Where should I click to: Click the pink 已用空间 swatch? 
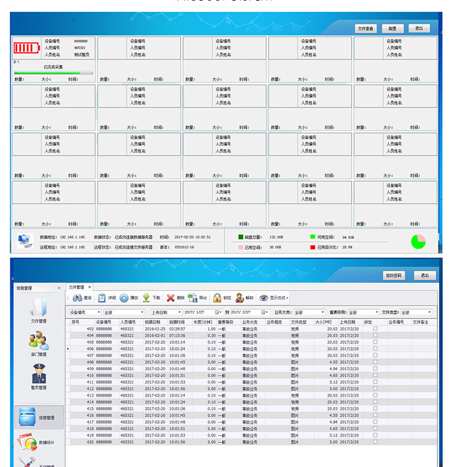click(241, 247)
